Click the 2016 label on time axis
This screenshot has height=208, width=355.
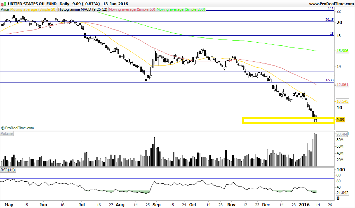304,205
